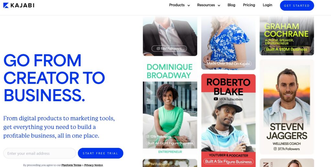Click the 37.7k Followers label
331x167 pixels.
289,149
